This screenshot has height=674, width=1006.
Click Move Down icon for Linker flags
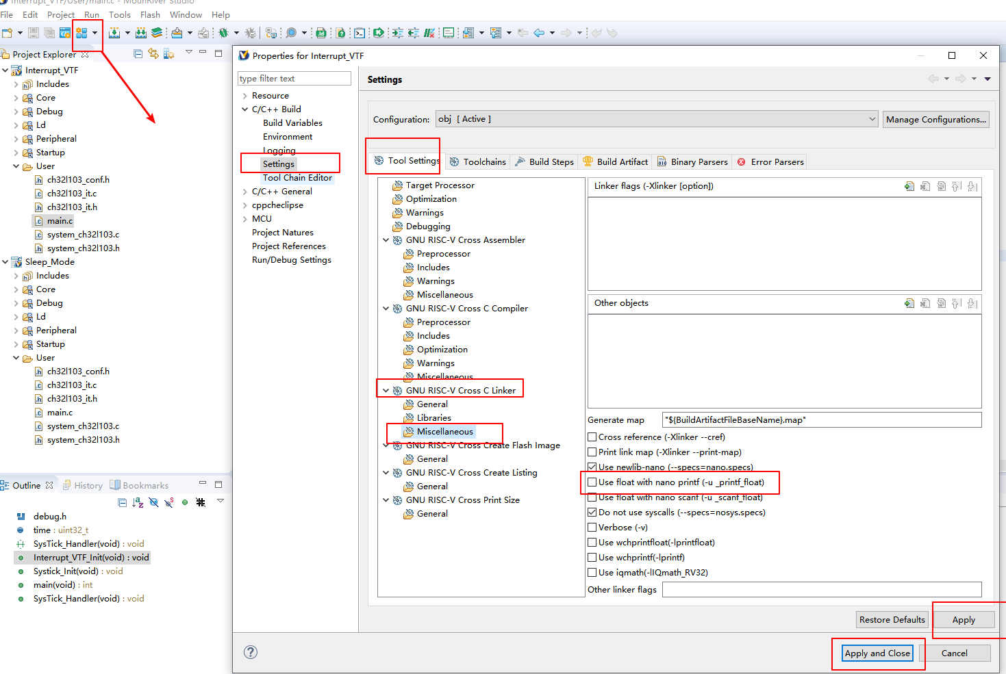click(x=972, y=186)
